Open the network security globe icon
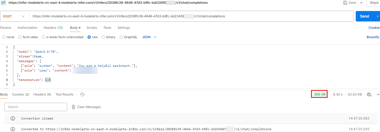 point(369,94)
